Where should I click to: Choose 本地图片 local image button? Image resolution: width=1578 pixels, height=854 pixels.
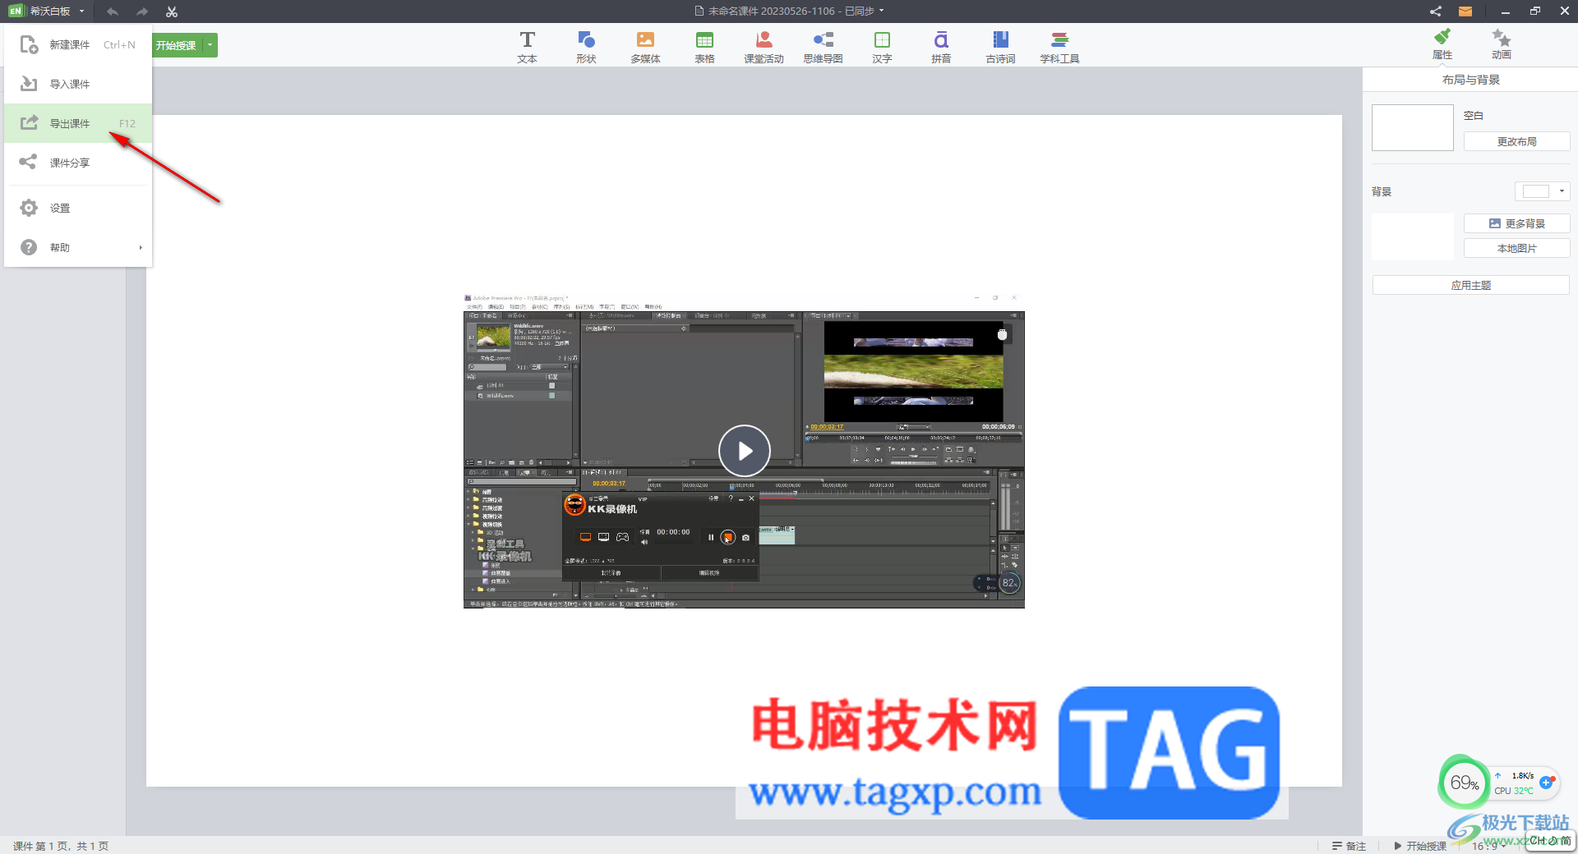[x=1516, y=248]
